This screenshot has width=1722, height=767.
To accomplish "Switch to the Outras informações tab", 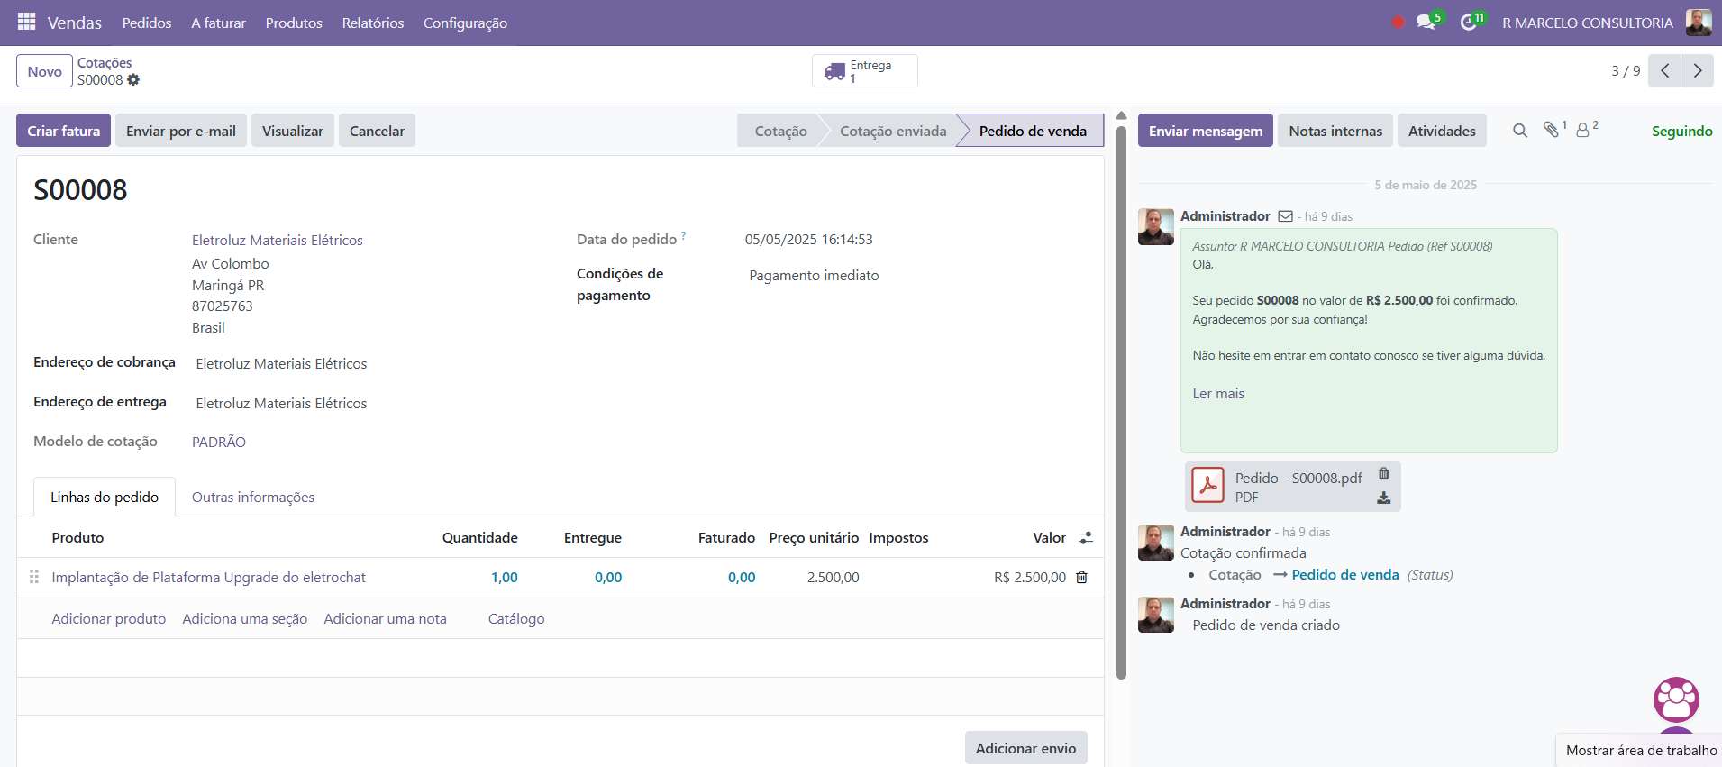I will [x=253, y=498].
